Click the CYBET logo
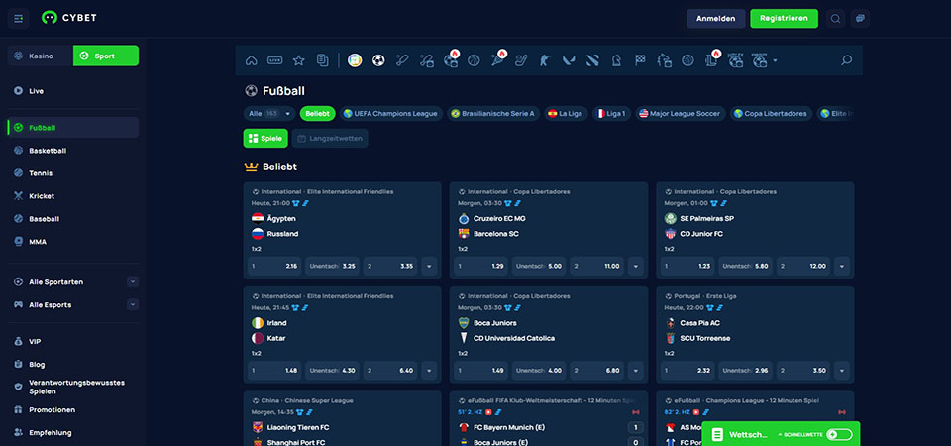951x446 pixels. pyautogui.click(x=68, y=18)
